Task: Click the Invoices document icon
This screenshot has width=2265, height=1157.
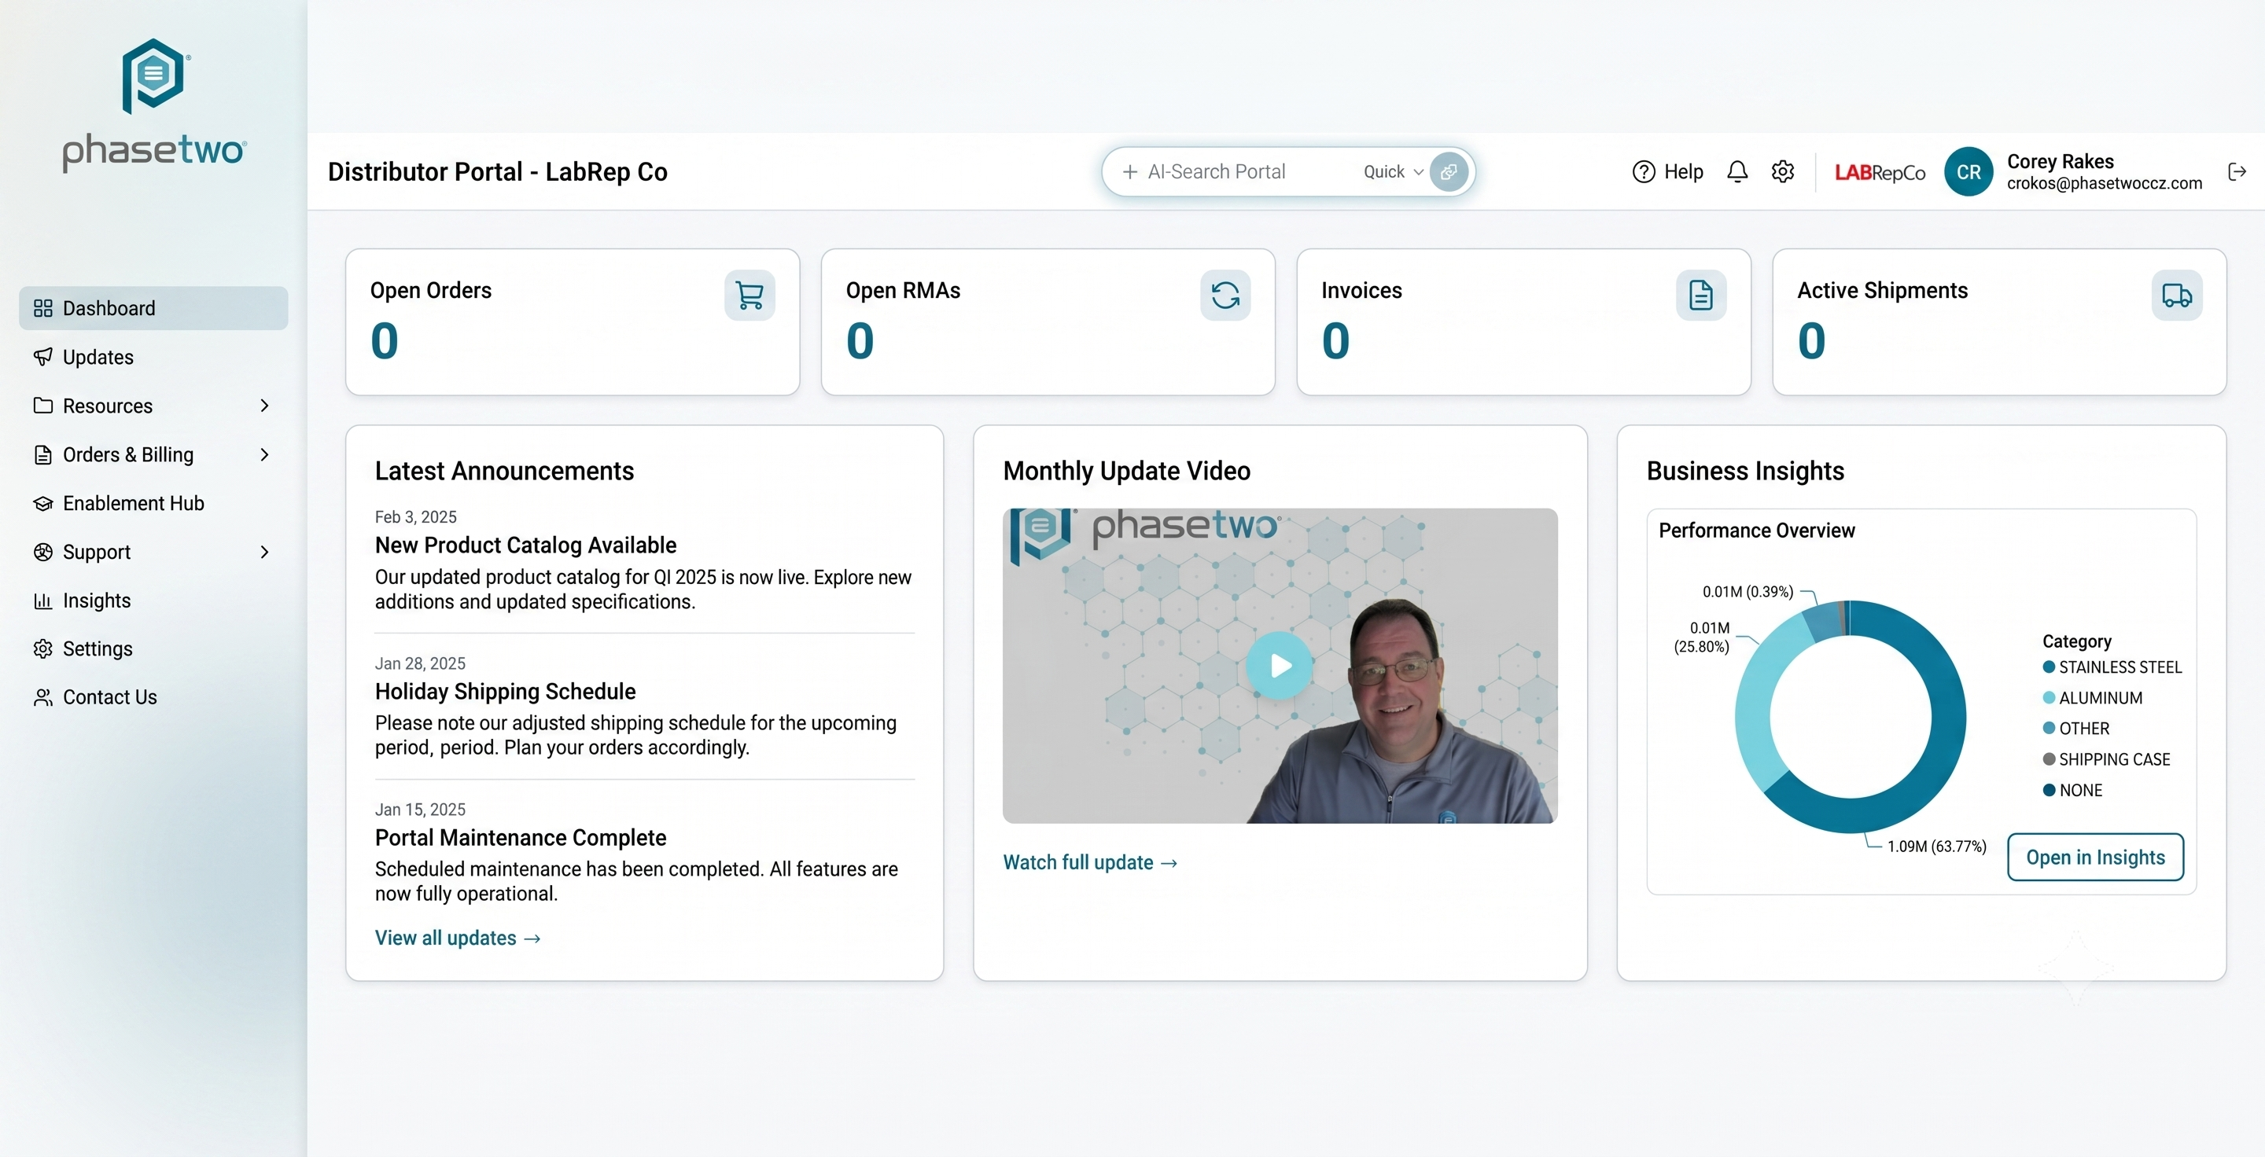Action: (1700, 296)
